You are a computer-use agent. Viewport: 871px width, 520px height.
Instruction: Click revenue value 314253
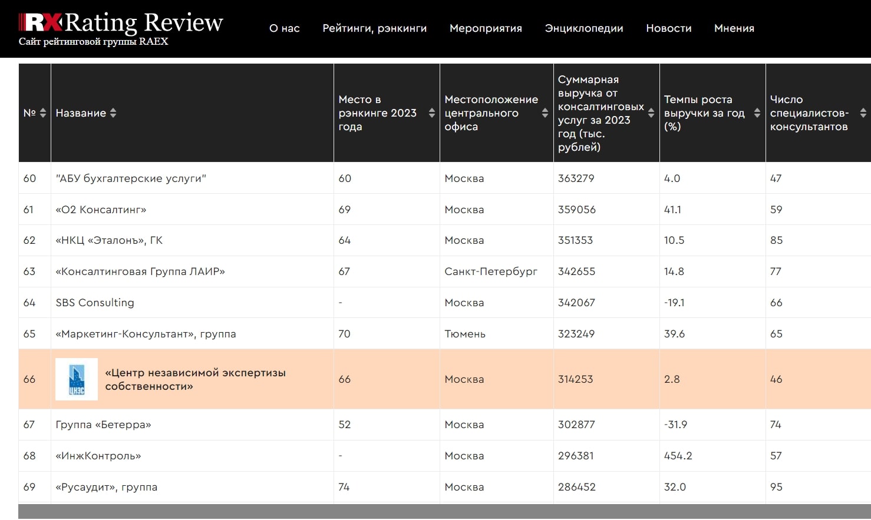(576, 379)
